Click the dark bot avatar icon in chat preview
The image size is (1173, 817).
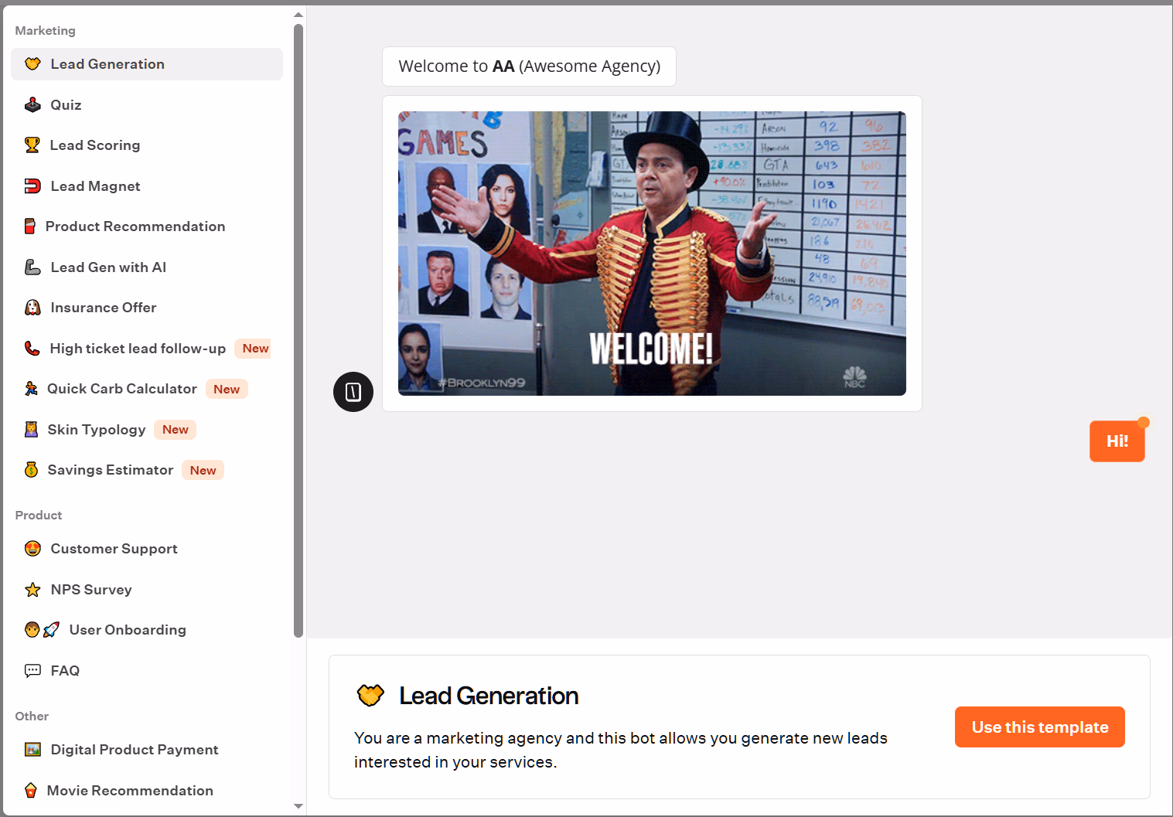click(x=353, y=392)
